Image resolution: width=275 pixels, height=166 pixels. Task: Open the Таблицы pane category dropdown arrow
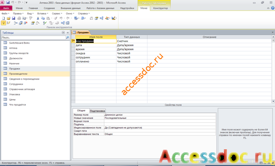[63, 33]
